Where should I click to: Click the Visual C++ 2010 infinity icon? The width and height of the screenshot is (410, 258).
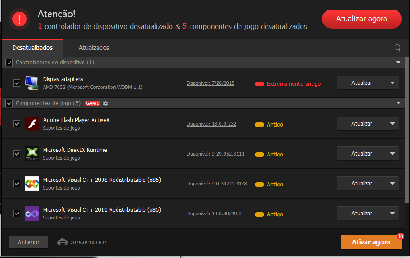coord(32,214)
